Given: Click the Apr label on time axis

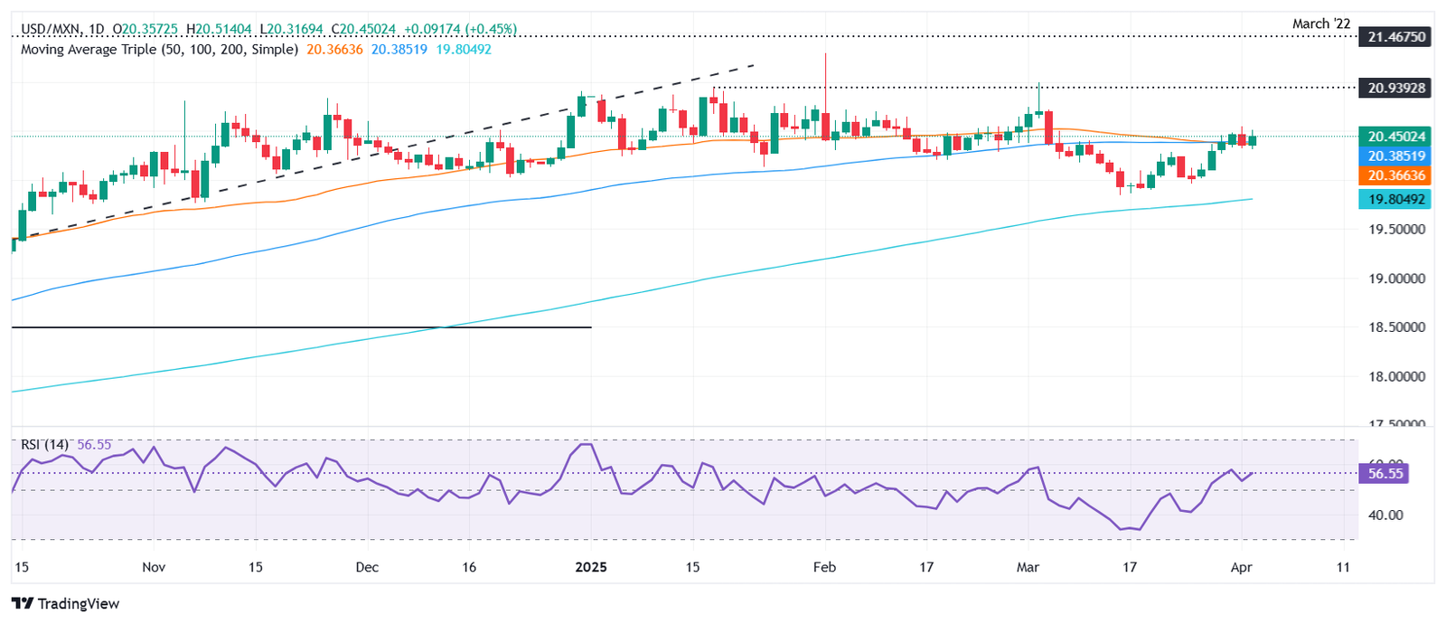Looking at the screenshot, I should [x=1242, y=567].
